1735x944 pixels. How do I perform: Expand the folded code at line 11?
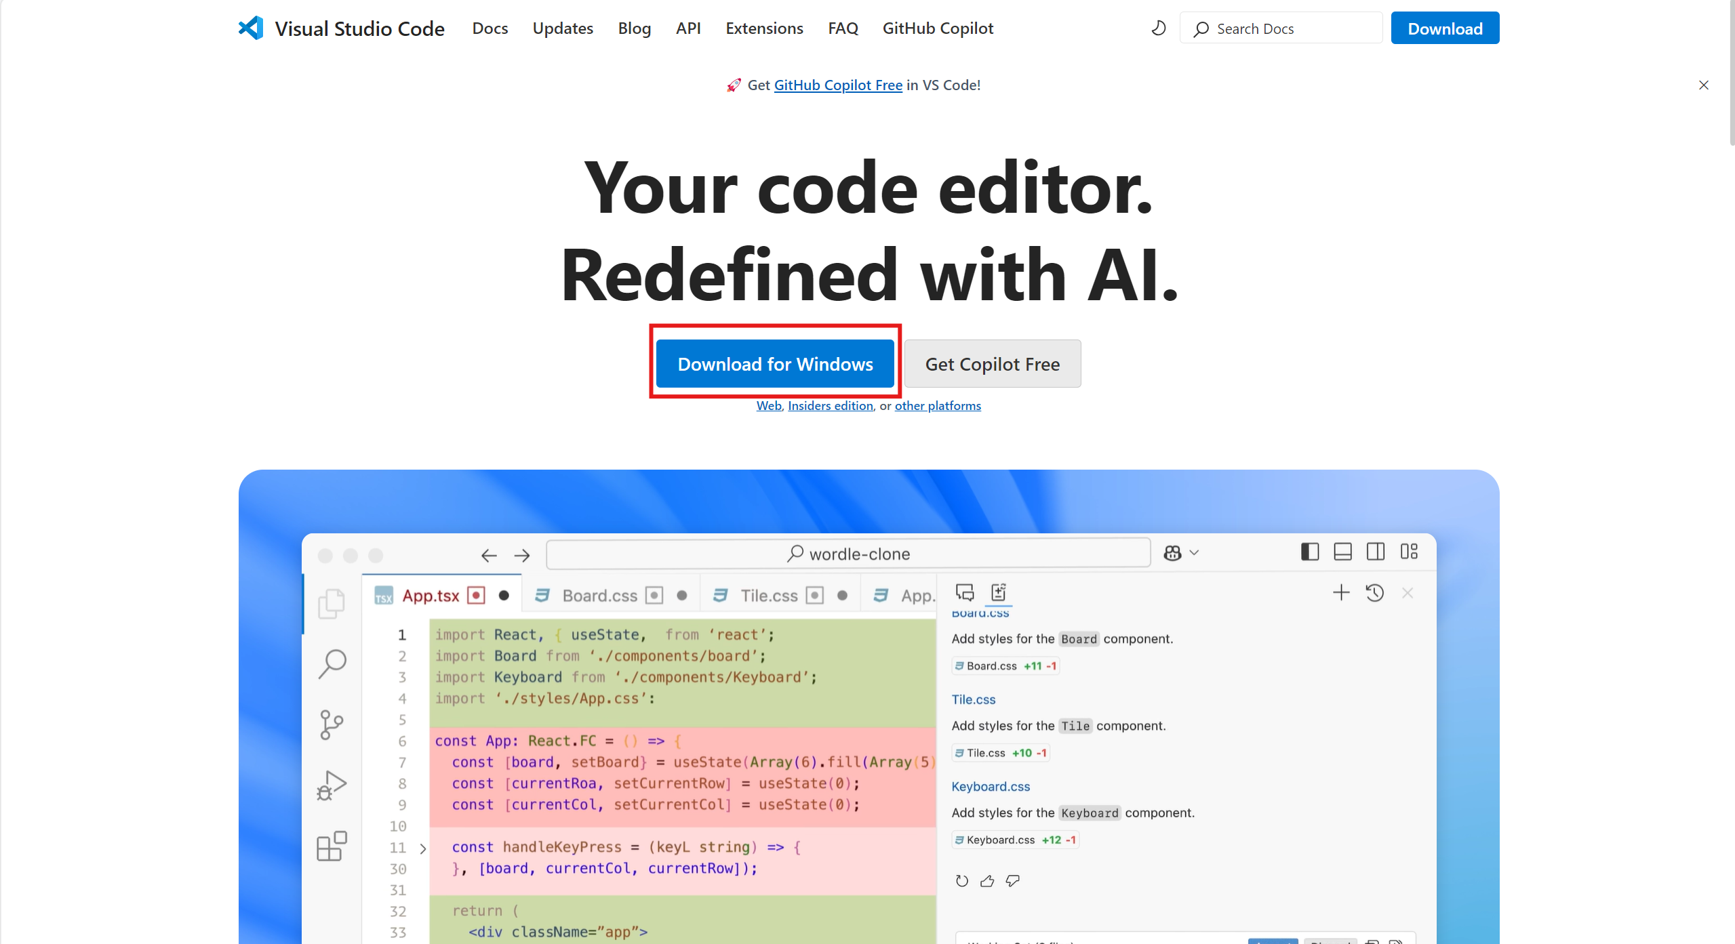423,848
